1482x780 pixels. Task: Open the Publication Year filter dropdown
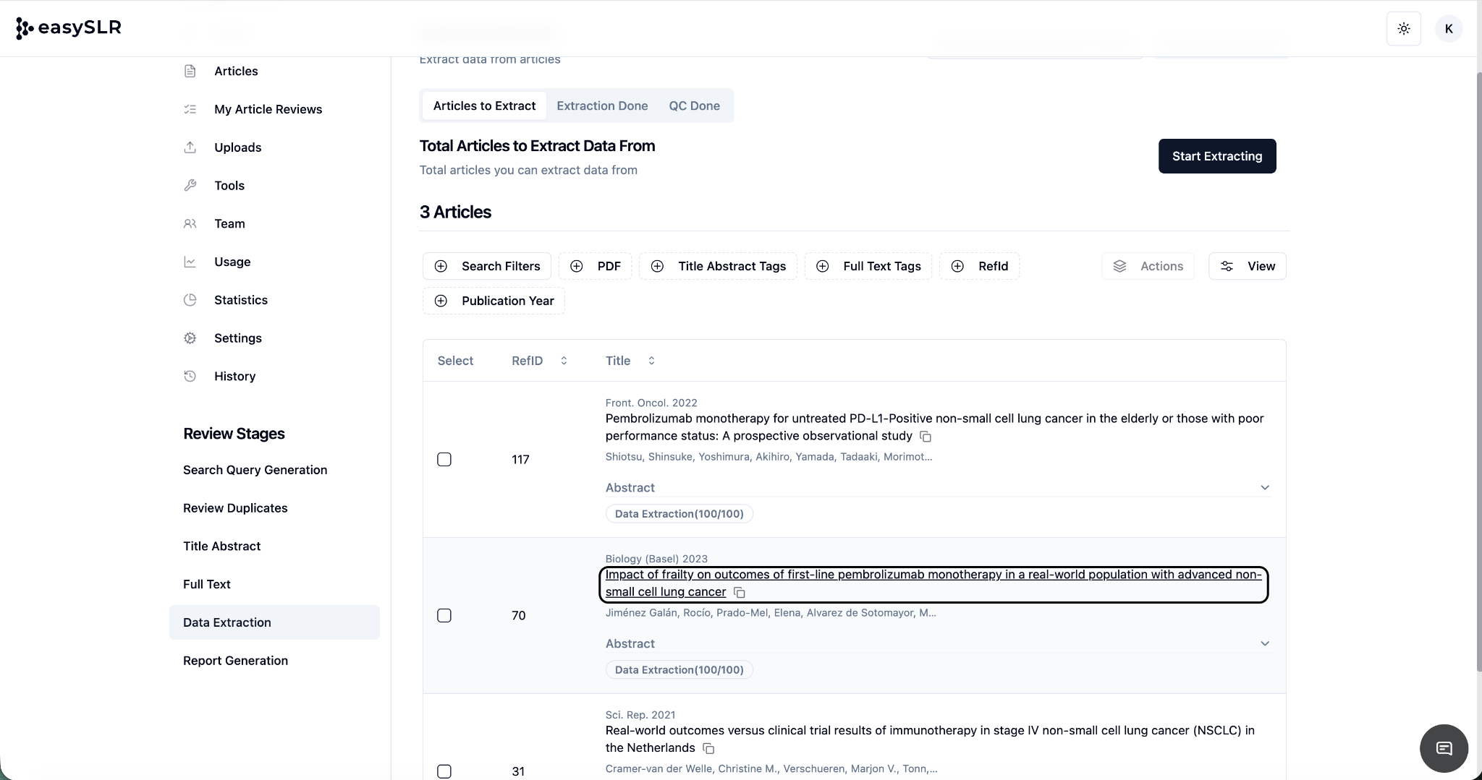(494, 301)
